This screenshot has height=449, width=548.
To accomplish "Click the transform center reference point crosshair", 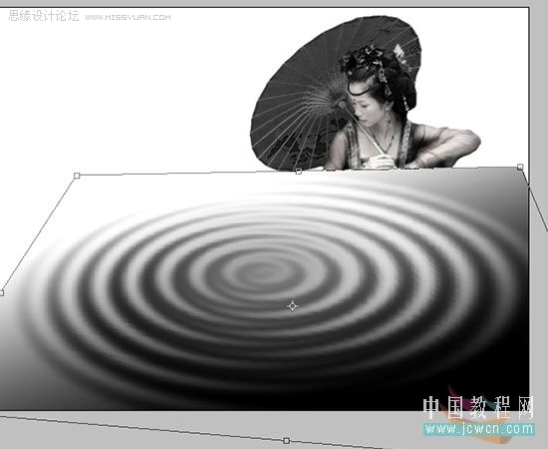I will pyautogui.click(x=293, y=306).
